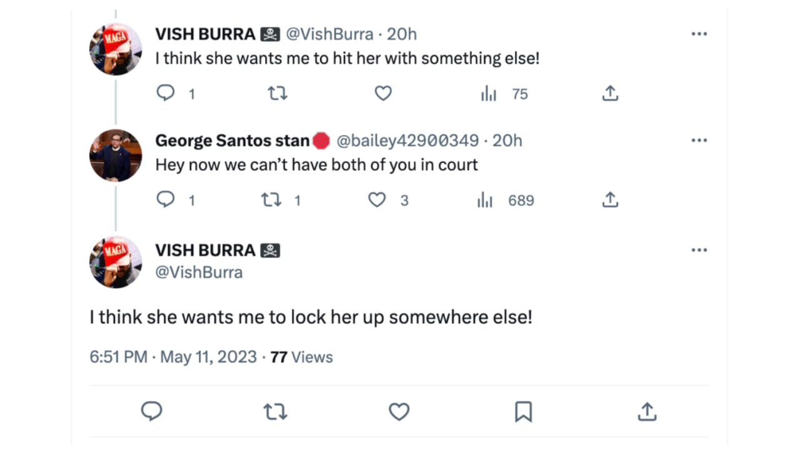Open more options for main tweet

[699, 251]
